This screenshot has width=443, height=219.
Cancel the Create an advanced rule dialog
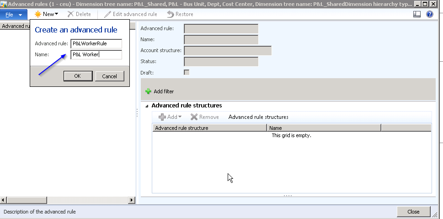[109, 76]
